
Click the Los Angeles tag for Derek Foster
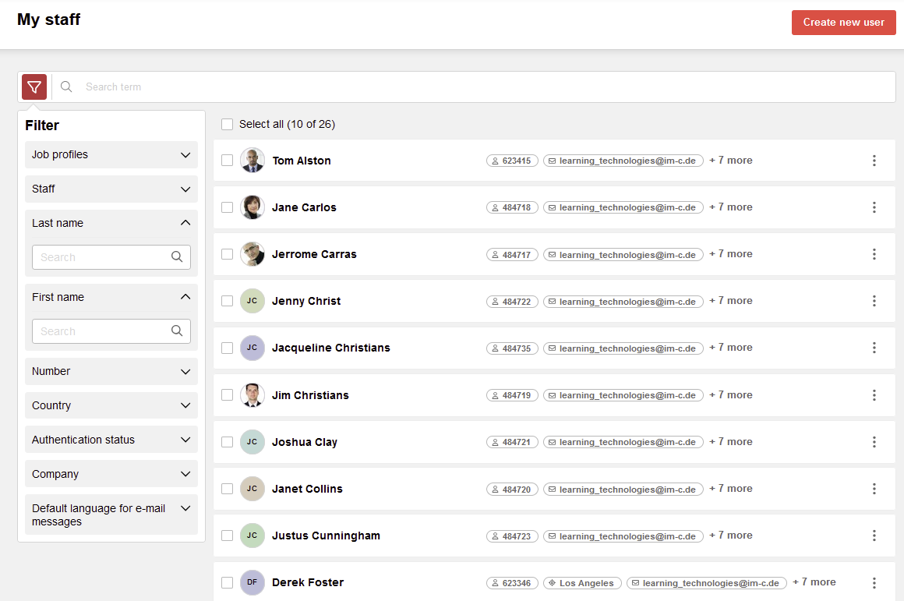click(583, 583)
